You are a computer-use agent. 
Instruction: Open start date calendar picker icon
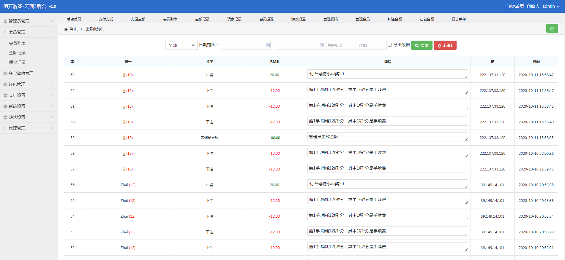(268, 45)
